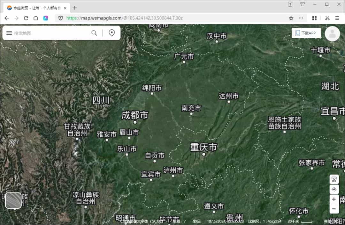Toggle the tracking protection shield

tap(60, 18)
